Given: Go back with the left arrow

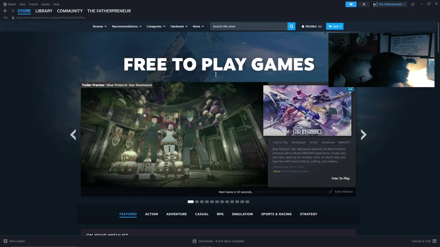Looking at the screenshot, I should (5, 11).
